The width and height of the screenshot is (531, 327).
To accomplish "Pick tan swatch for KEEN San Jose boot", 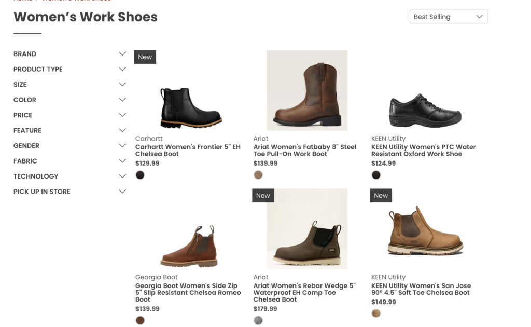I will (376, 314).
